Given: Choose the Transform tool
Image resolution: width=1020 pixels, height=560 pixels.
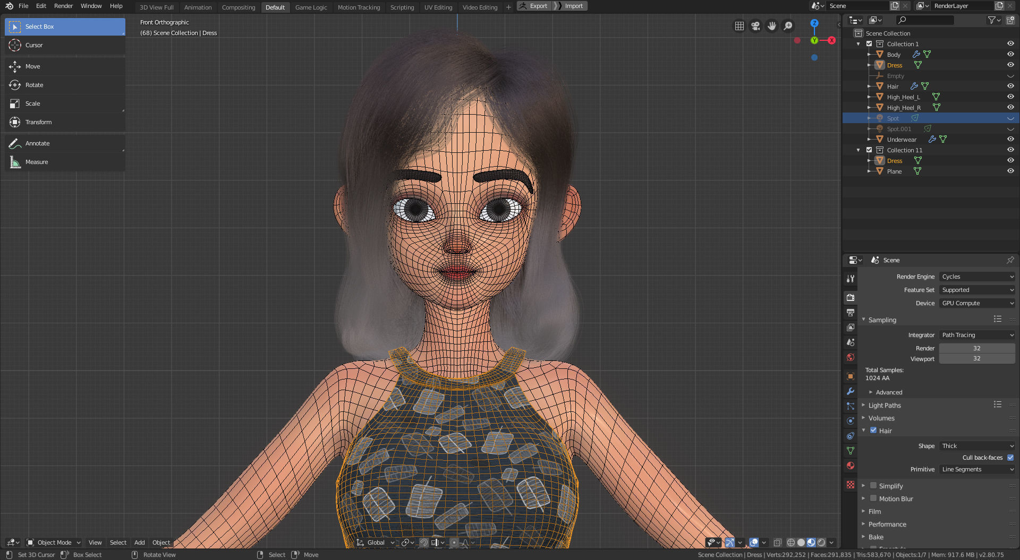Looking at the screenshot, I should point(65,122).
